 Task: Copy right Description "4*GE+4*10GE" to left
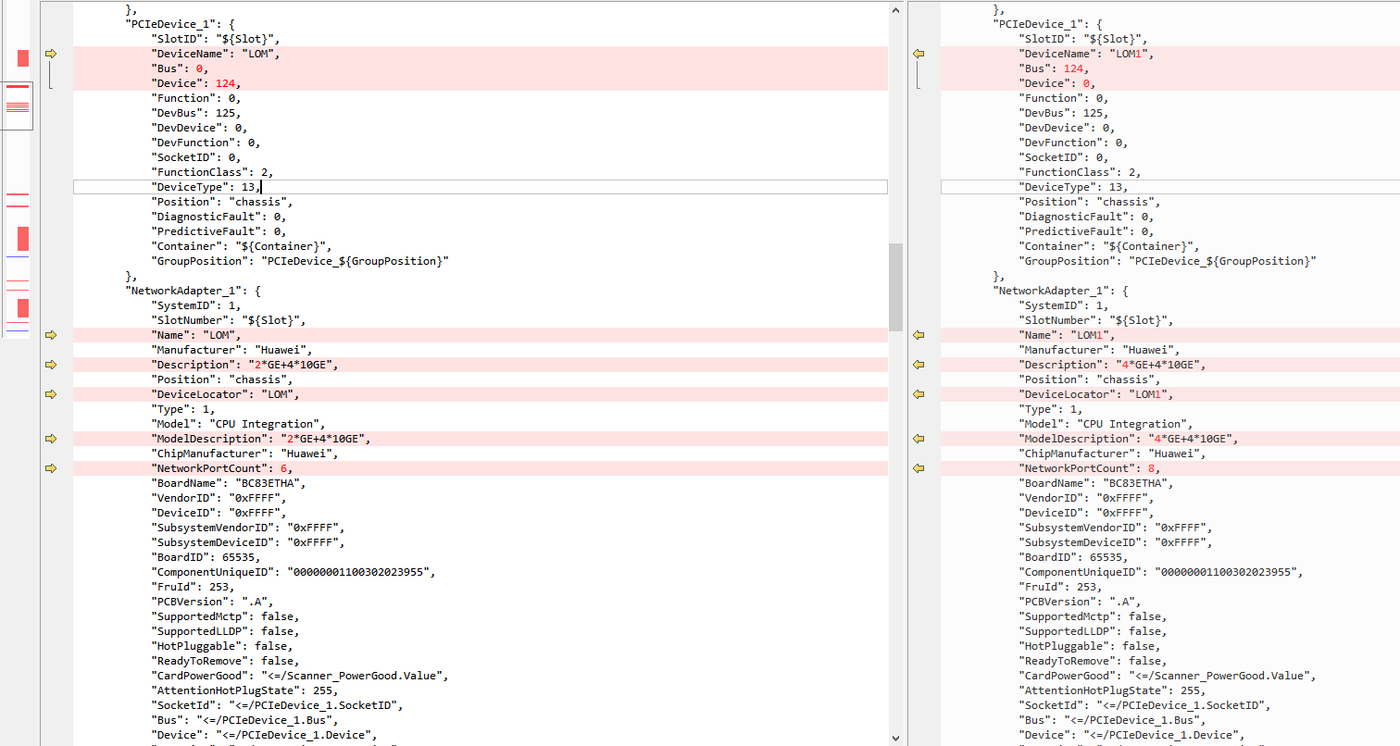[919, 365]
